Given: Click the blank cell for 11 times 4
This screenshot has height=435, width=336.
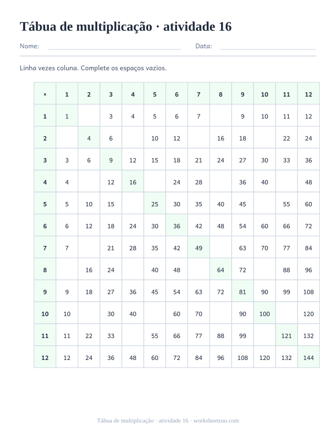Looking at the screenshot, I should tap(133, 336).
